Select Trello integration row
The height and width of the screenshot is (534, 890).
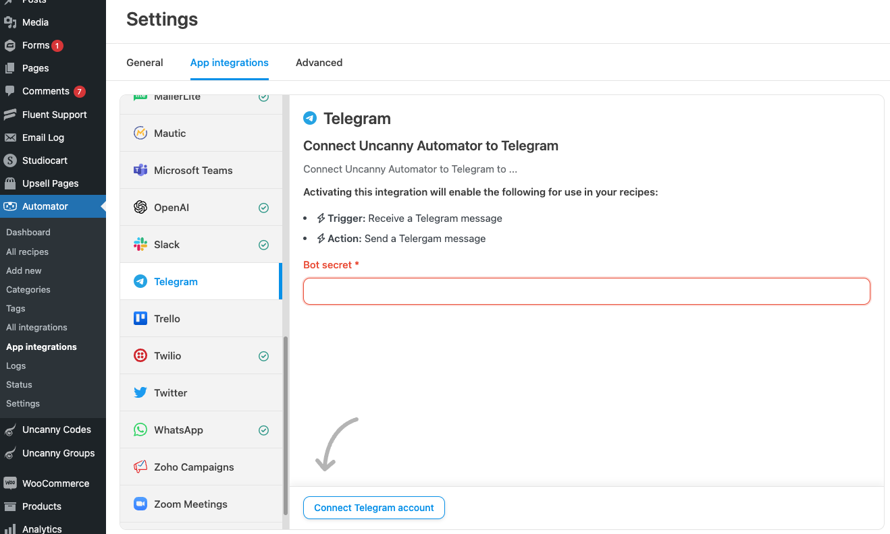(x=201, y=318)
